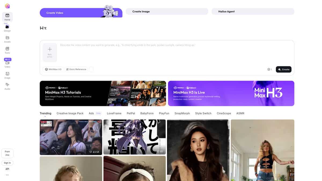Select the BabyForm category tab
The height and width of the screenshot is (181, 322).
147,113
